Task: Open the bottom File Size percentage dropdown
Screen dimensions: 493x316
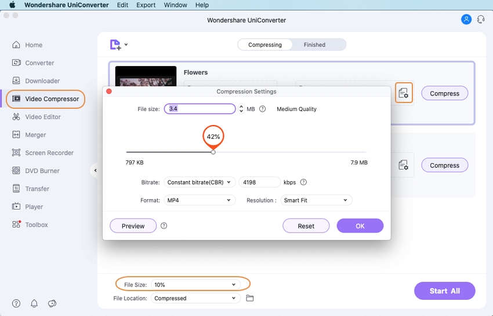Action: click(194, 285)
